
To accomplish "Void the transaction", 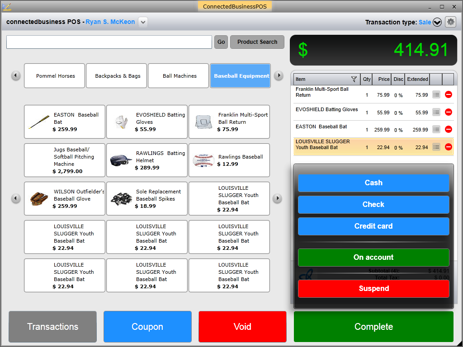I will click(x=242, y=327).
